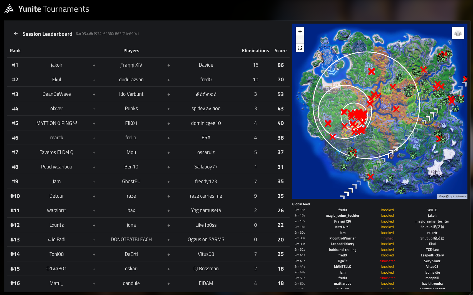Click hav ti tromba in the feed
The image size is (473, 295).
[x=432, y=284]
